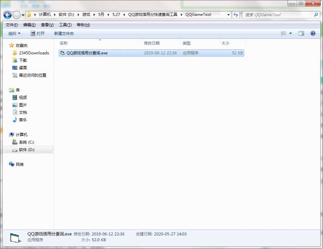The image size is (323, 249).
Task: Click exe file icon in file list
Action: coord(62,53)
